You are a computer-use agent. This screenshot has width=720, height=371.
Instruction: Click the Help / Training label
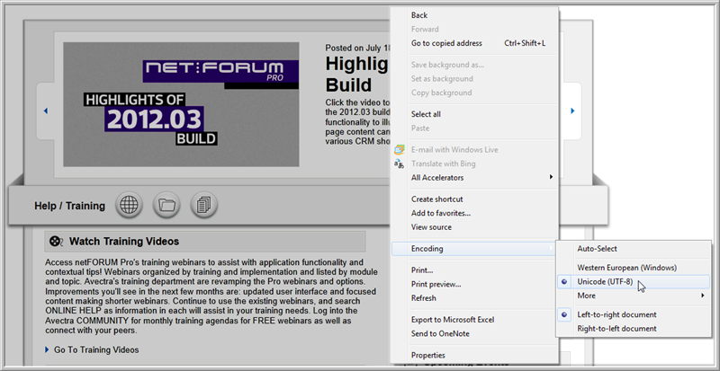[70, 206]
